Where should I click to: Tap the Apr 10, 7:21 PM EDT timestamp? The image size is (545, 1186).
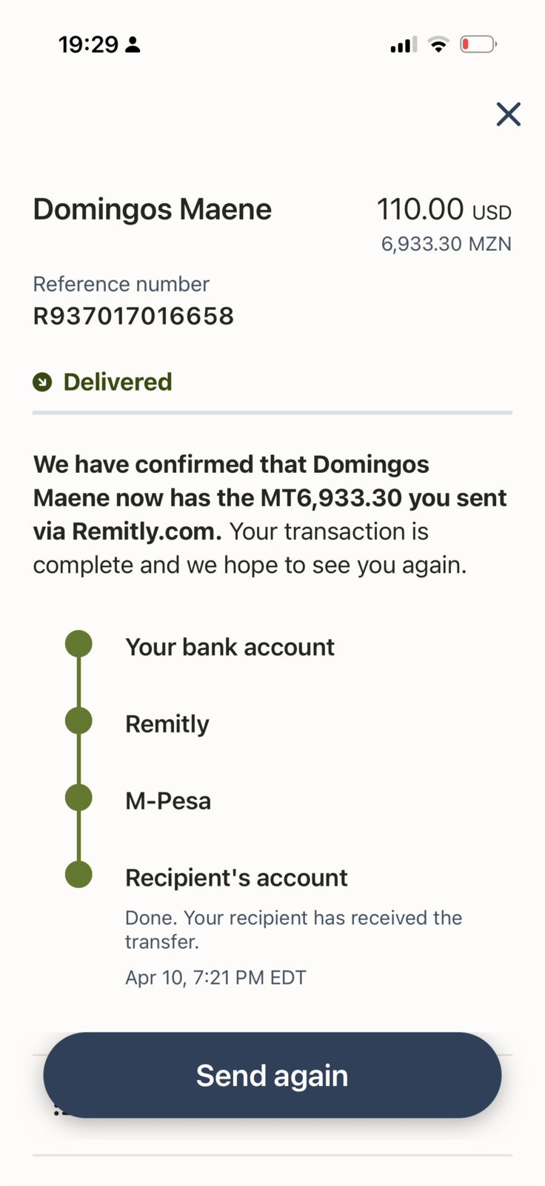(x=215, y=978)
